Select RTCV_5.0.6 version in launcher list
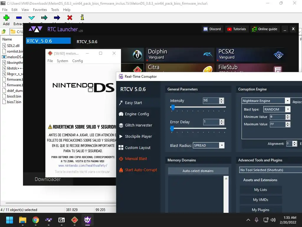The width and height of the screenshot is (302, 227). pyautogui.click(x=48, y=41)
